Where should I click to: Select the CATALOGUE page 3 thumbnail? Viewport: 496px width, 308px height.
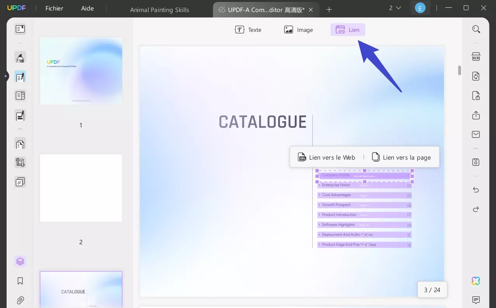pos(81,289)
